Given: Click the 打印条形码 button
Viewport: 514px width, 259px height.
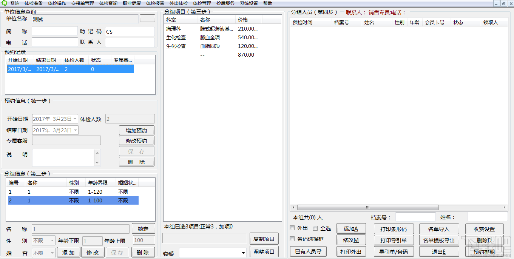Looking at the screenshot, I should point(394,229).
